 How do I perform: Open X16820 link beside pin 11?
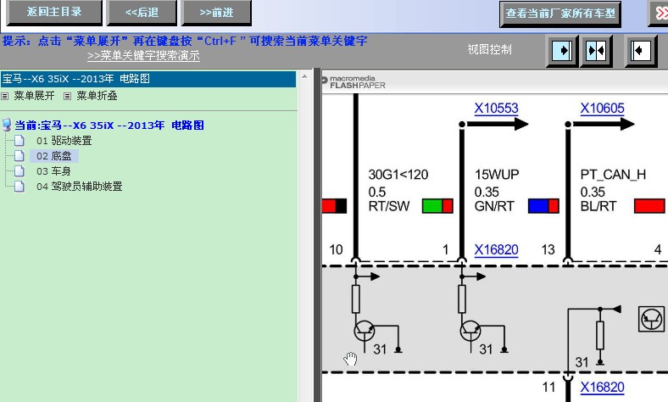coord(602,387)
